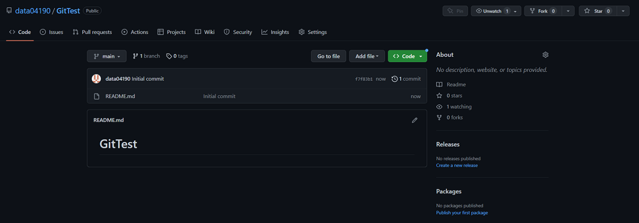The height and width of the screenshot is (223, 639).
Task: View the 0 tags link
Action: coord(177,56)
